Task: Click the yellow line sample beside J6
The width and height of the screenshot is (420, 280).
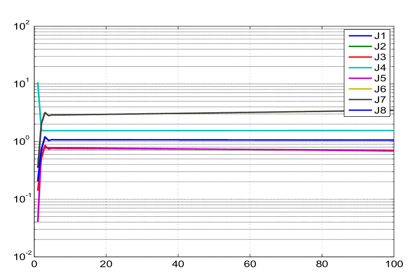Action: click(x=360, y=89)
